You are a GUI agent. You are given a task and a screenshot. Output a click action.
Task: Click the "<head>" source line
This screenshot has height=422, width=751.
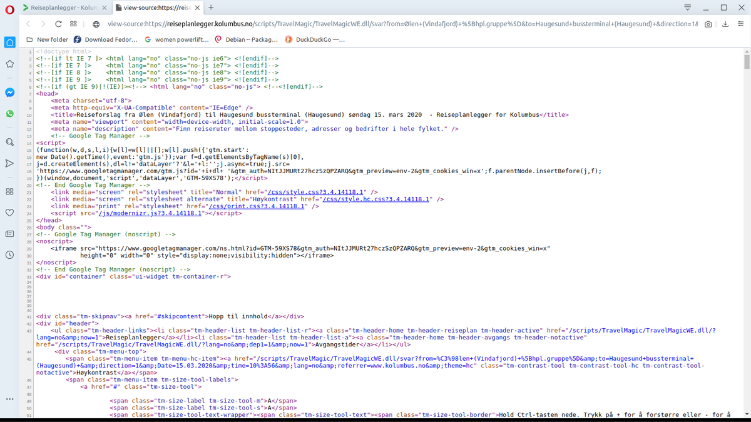coord(47,94)
